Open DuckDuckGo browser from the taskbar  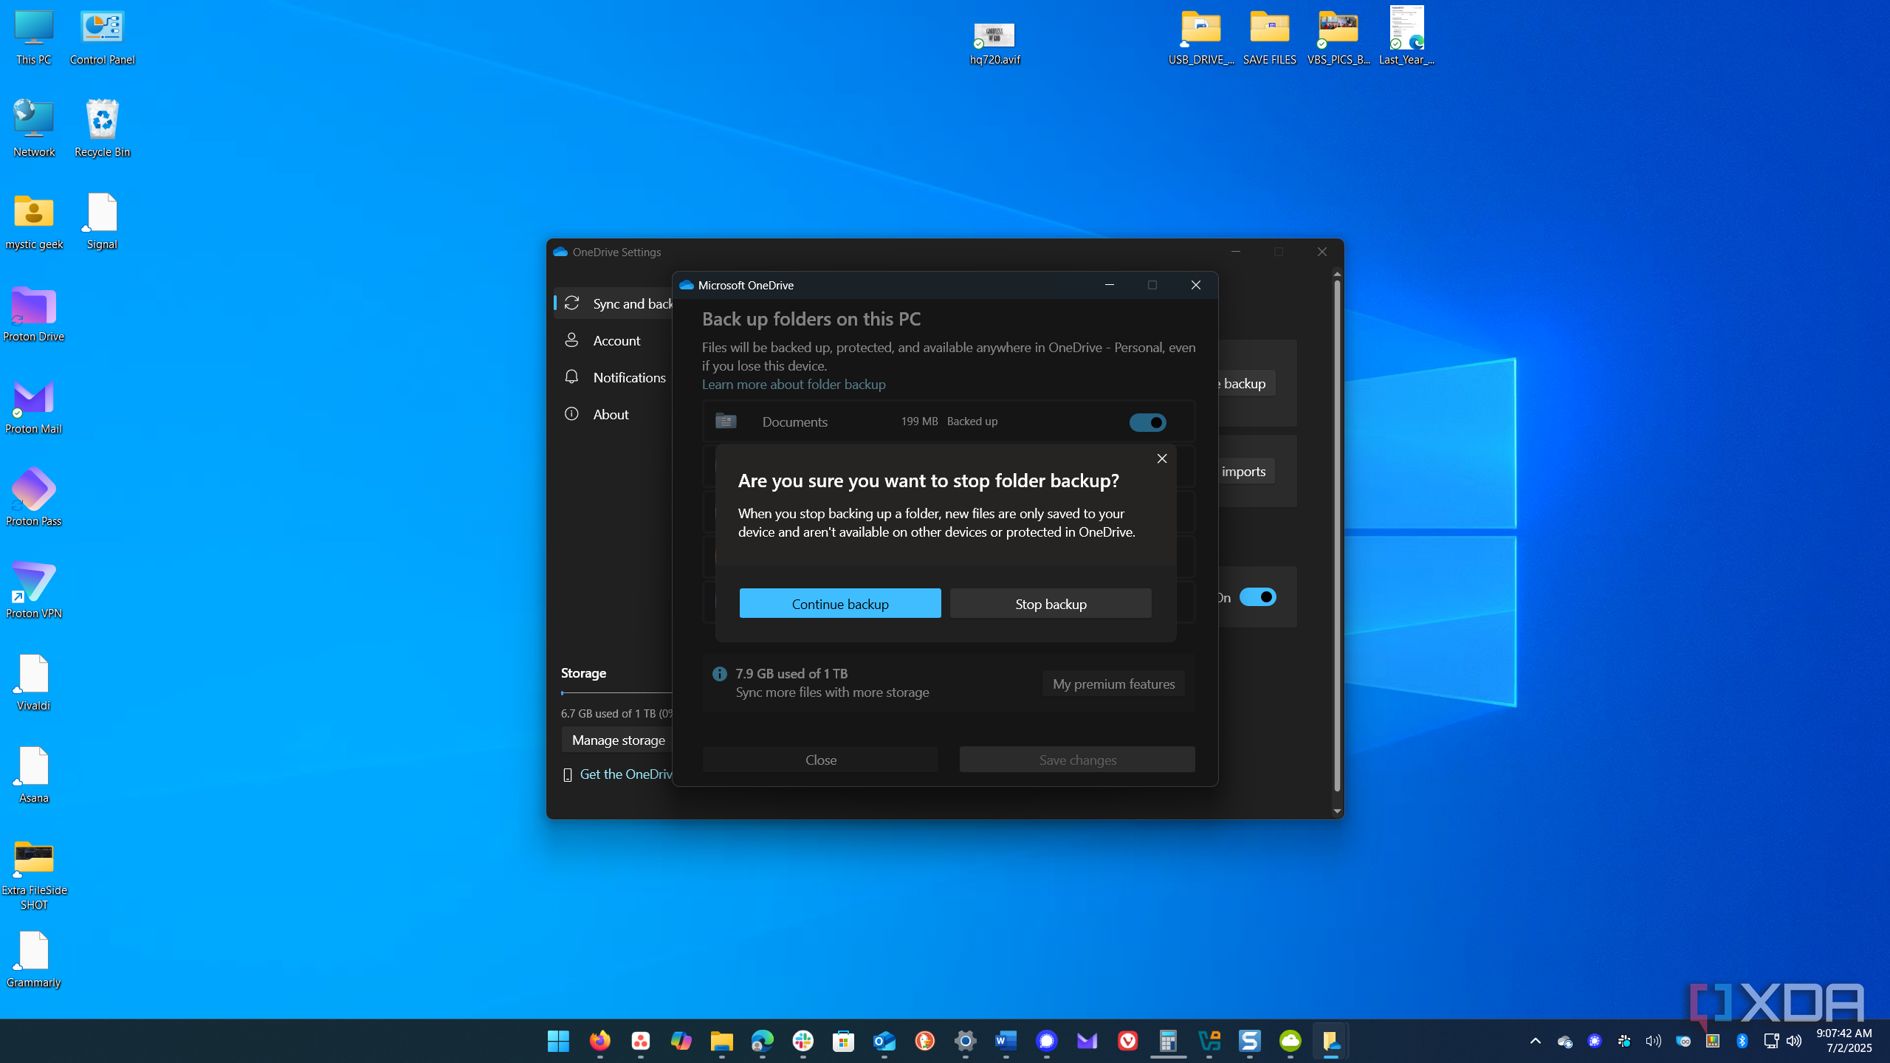coord(924,1041)
